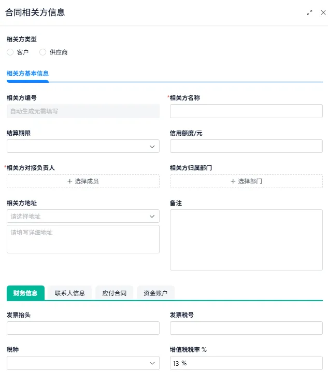Screen dimensions: 328x385
Task: Open the 结算期限 dropdown
Action: 83,146
